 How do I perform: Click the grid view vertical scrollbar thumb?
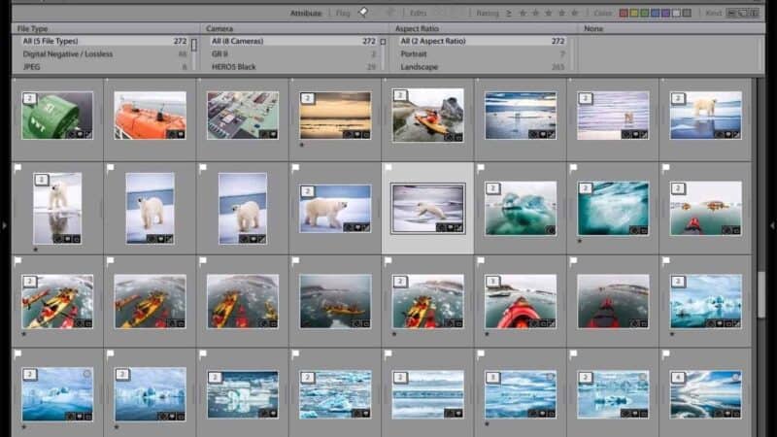761,294
